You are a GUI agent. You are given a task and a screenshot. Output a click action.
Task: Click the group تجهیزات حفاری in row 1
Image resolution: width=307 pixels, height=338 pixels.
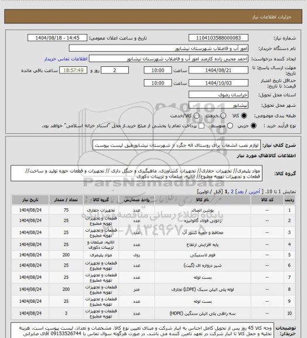coord(101,210)
